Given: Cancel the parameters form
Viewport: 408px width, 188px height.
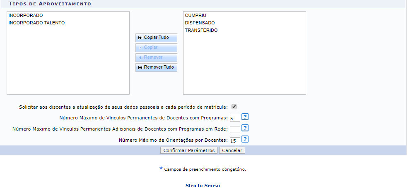Looking at the screenshot, I should click(232, 150).
